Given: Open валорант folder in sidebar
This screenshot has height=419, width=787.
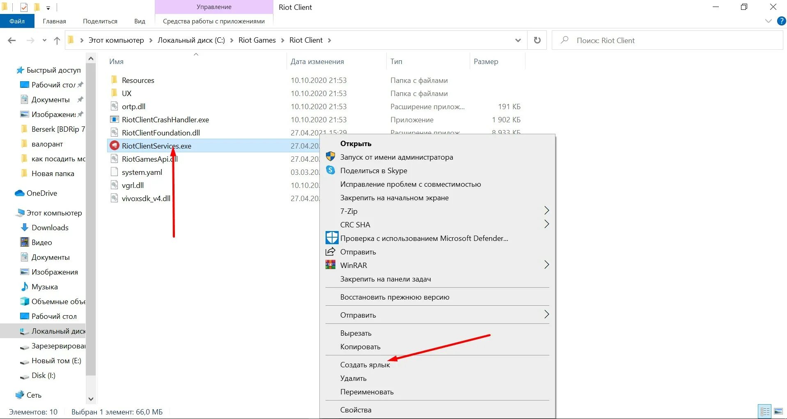Looking at the screenshot, I should (x=47, y=144).
